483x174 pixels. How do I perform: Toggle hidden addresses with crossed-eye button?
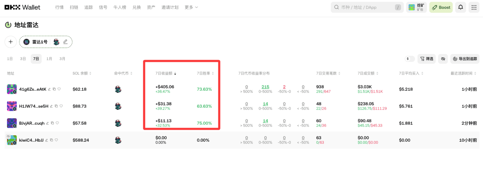tap(443, 59)
